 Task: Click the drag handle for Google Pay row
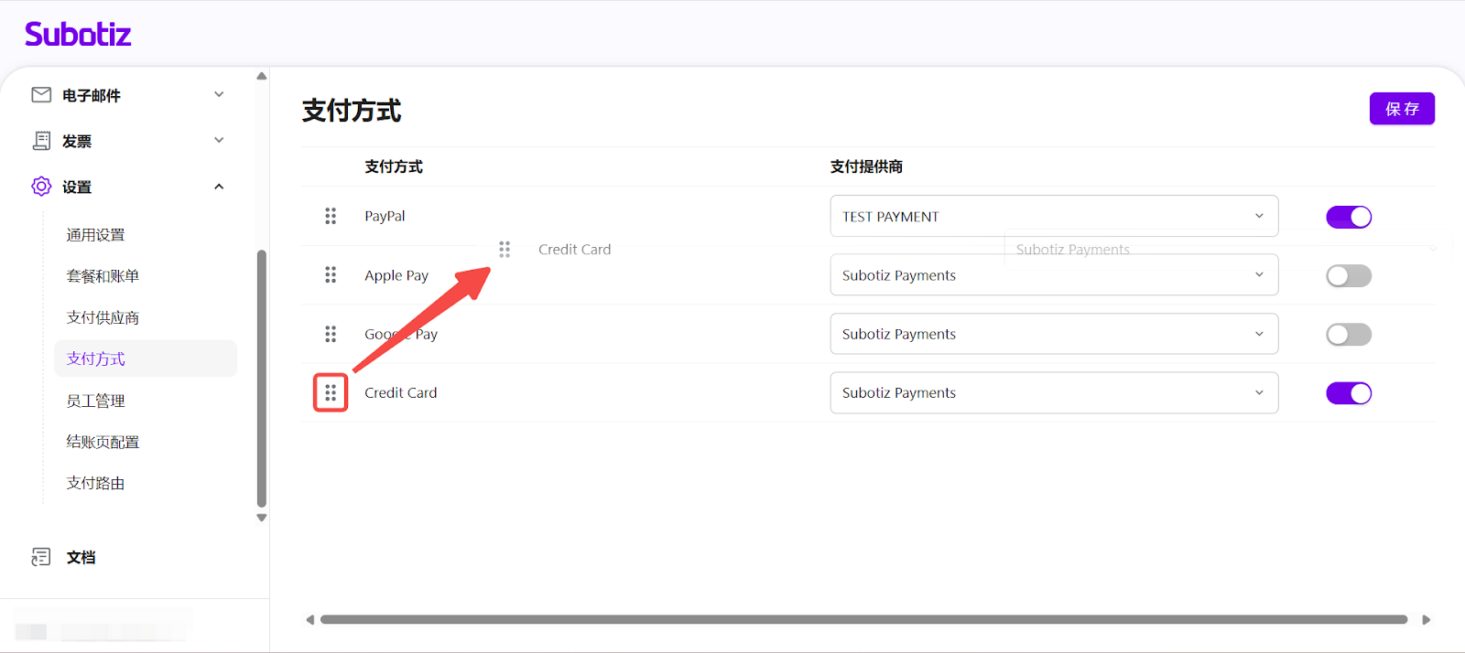(x=331, y=334)
